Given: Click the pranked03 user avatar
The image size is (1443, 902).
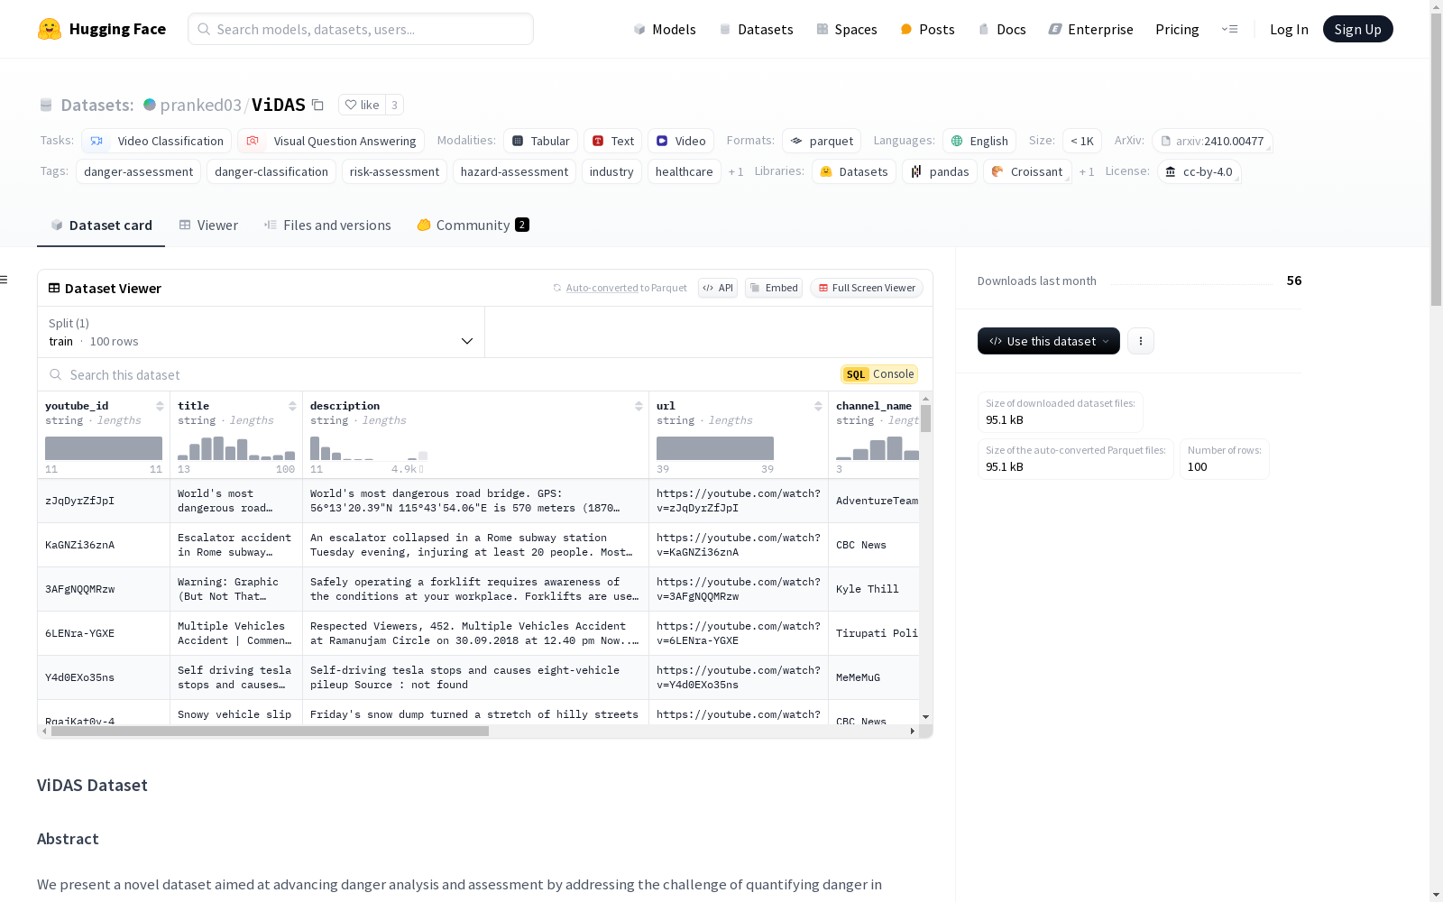Looking at the screenshot, I should click(x=150, y=105).
